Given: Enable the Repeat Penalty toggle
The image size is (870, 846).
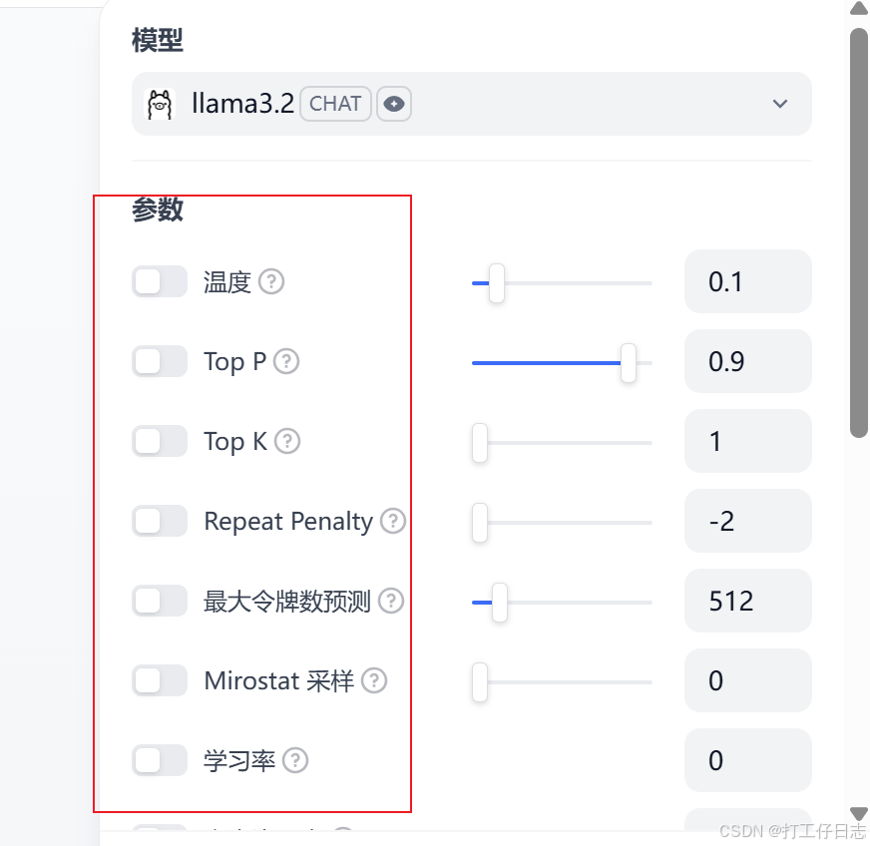Looking at the screenshot, I should pos(159,521).
